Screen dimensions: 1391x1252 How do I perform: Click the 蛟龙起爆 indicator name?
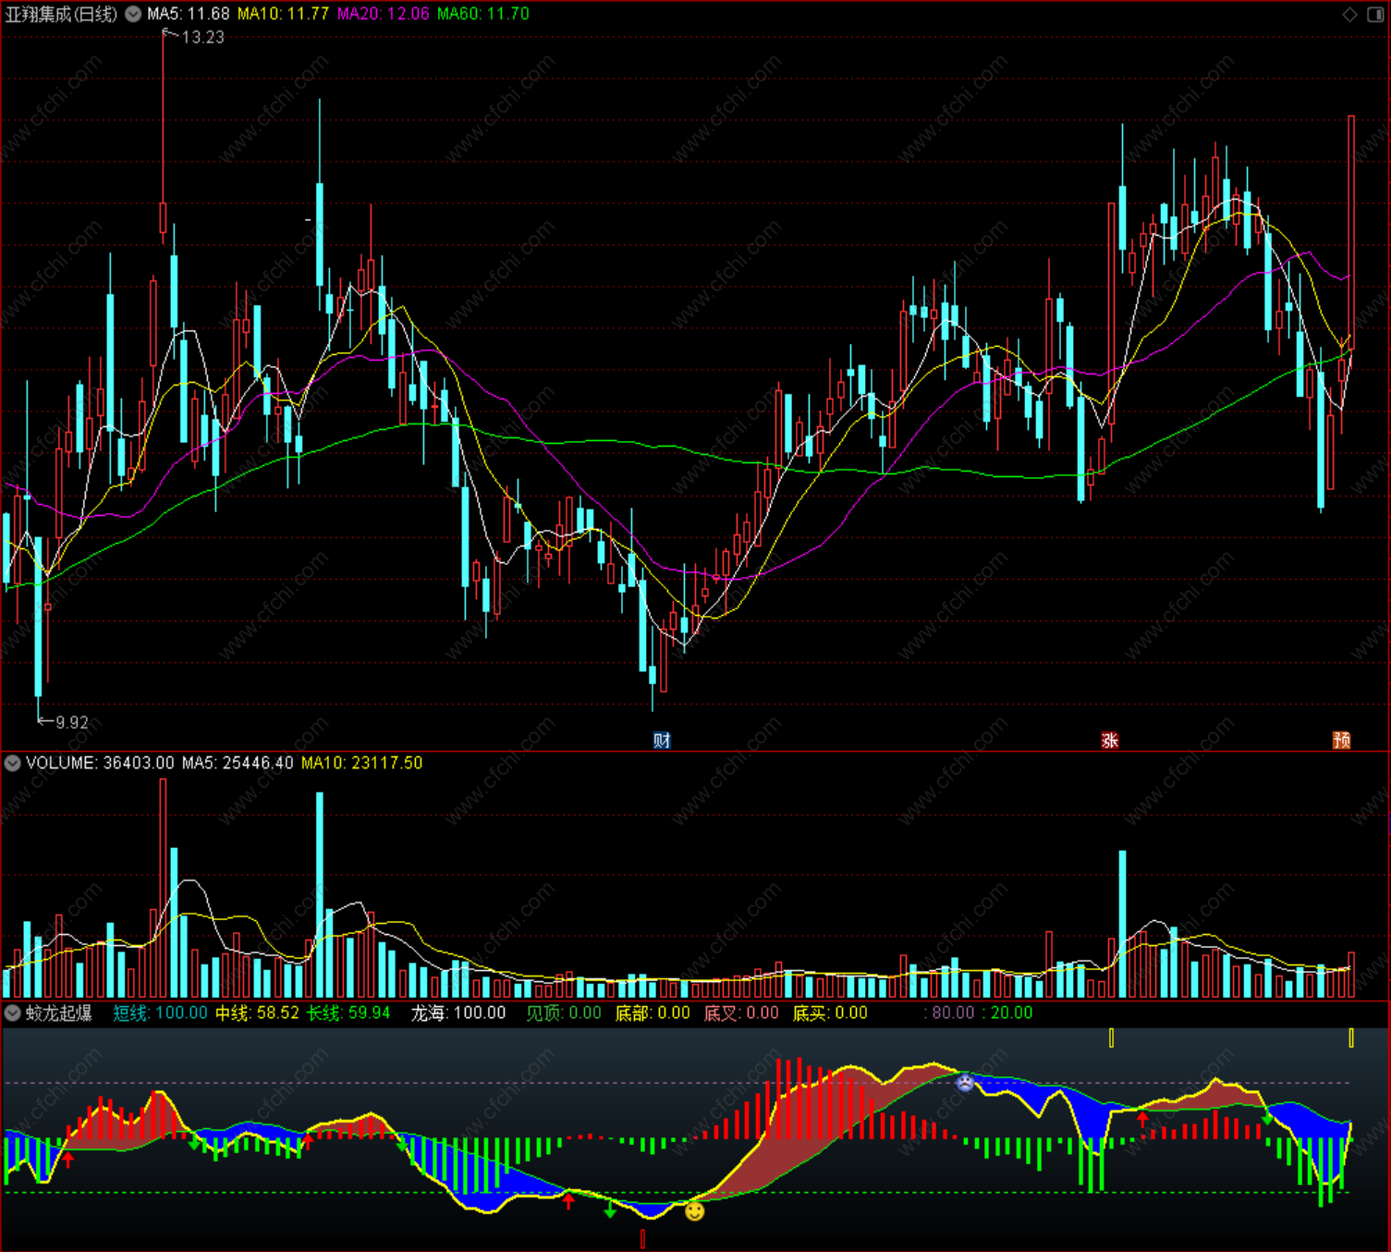click(x=59, y=1013)
